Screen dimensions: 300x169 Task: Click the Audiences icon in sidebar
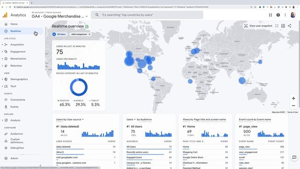pos(6,134)
